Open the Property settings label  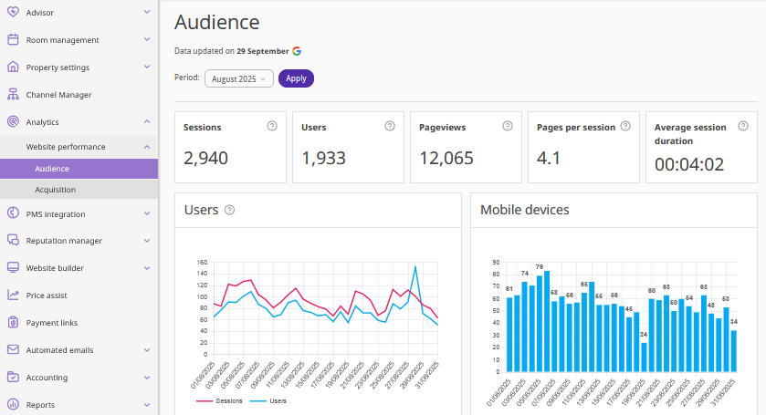coord(58,67)
